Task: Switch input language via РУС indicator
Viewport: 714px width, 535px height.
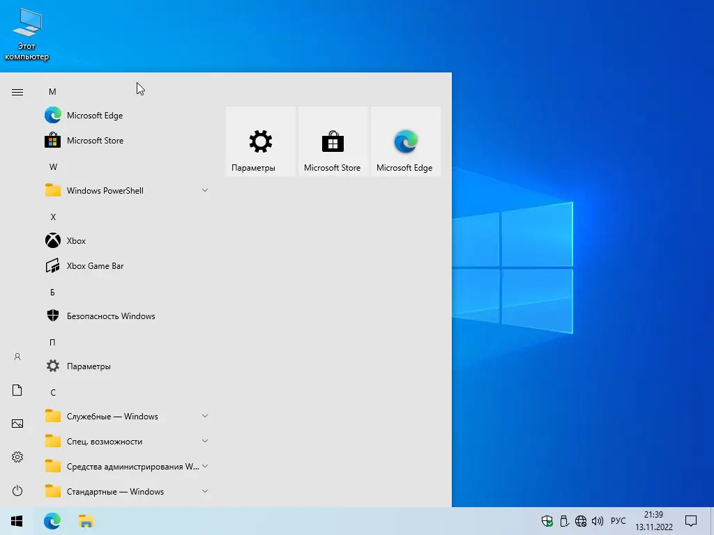Action: click(618, 521)
